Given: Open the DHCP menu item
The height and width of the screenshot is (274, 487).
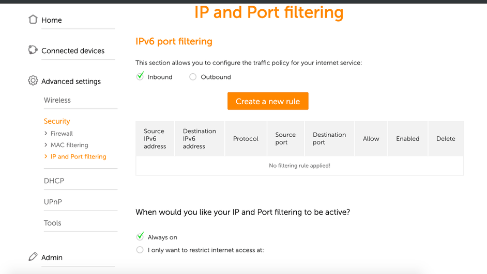Looking at the screenshot, I should [54, 181].
